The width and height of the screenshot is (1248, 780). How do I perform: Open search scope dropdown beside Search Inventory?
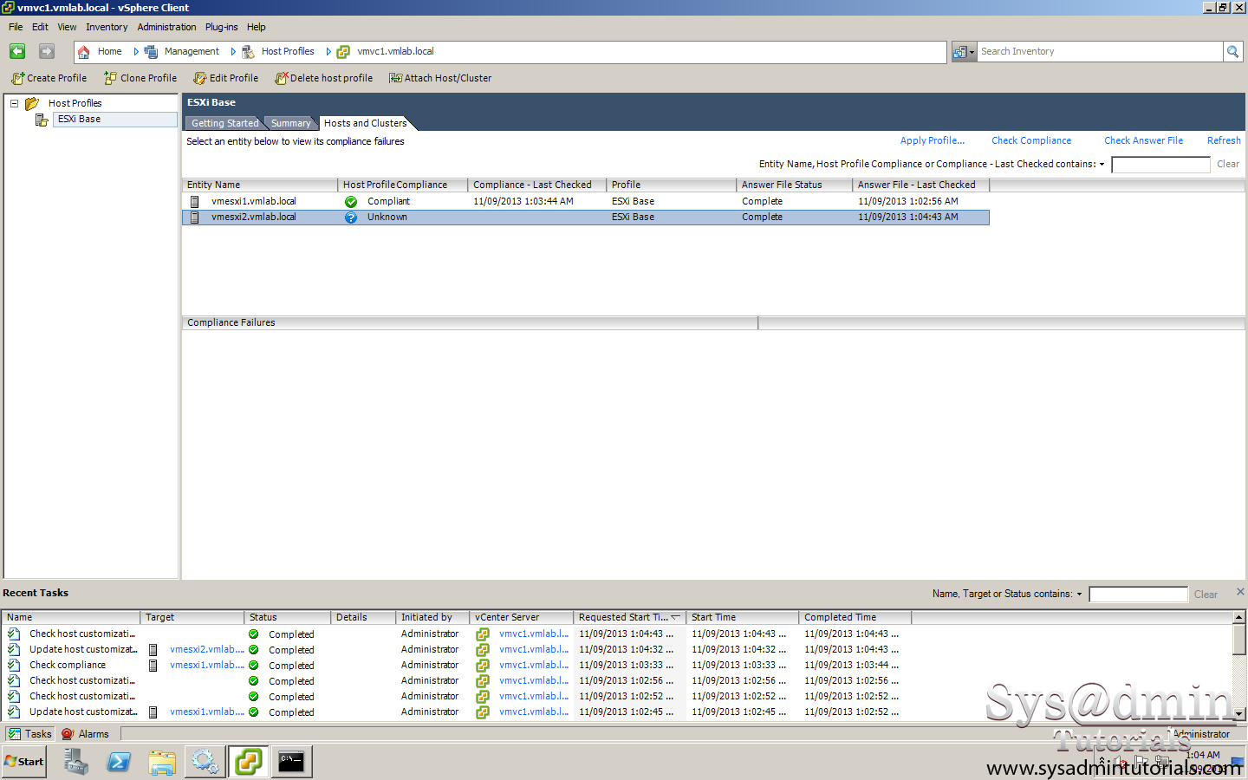tap(964, 52)
